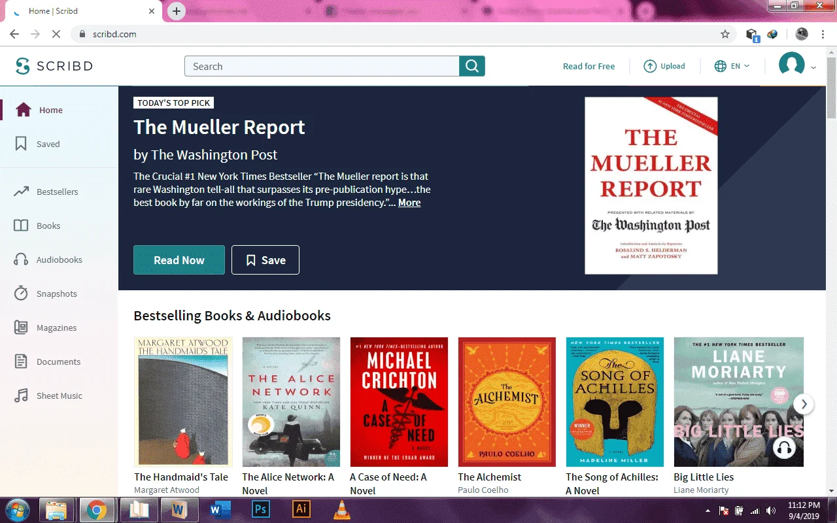Open the blue Word icon in taskbar
Image resolution: width=837 pixels, height=523 pixels.
pyautogui.click(x=219, y=510)
